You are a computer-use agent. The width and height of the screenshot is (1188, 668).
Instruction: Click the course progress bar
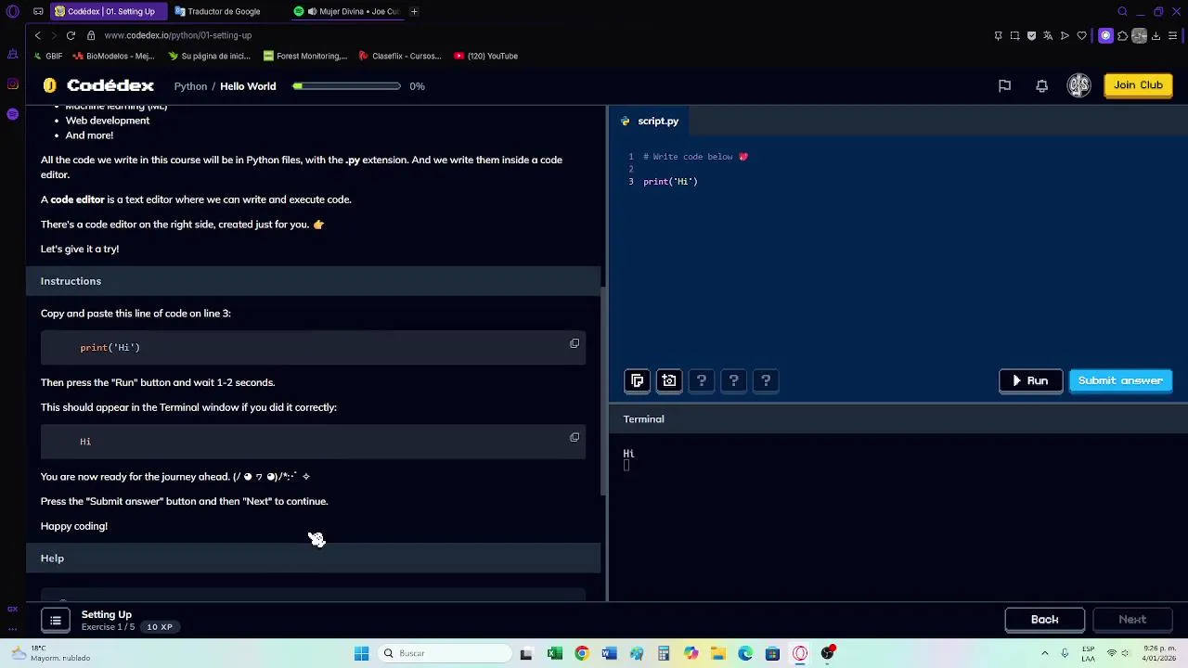coord(346,86)
